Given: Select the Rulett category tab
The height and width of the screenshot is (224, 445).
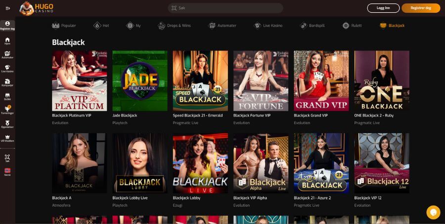Looking at the screenshot, I should (352, 26).
